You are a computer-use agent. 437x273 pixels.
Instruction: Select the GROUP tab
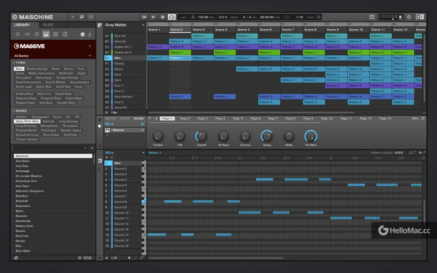tap(125, 118)
